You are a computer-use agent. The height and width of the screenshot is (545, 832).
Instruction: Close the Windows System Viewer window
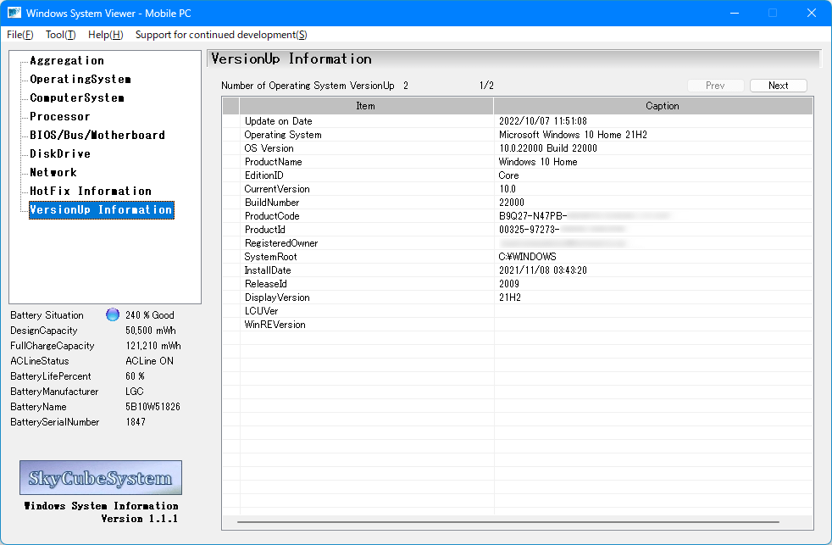point(812,13)
